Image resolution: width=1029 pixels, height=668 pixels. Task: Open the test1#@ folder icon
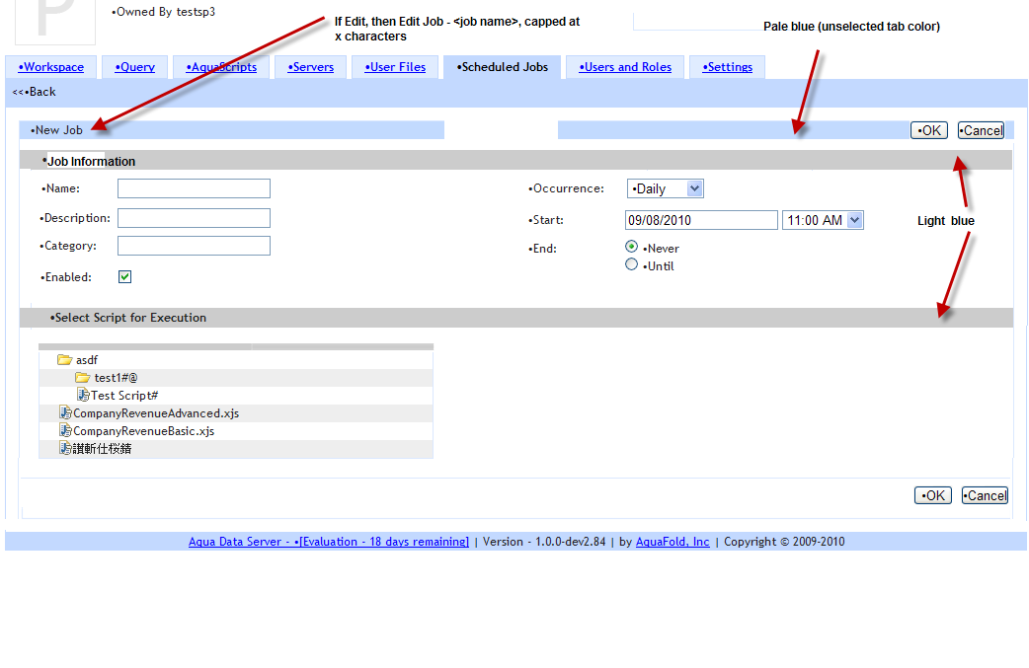point(82,378)
